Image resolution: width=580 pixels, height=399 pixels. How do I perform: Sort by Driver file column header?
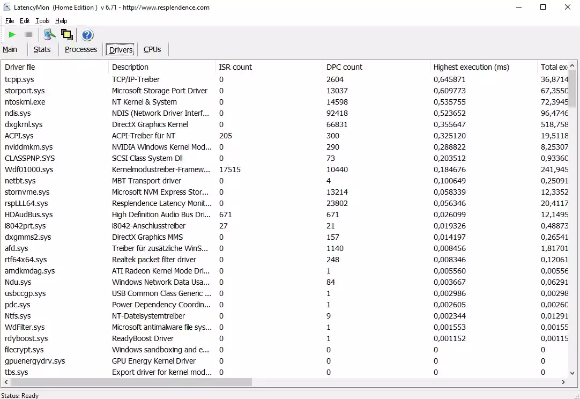(55, 67)
